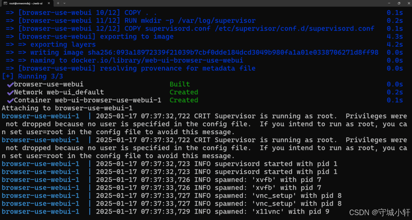Minimize the terminal window
Viewport: 412px width, 220px height.
[x=389, y=3]
